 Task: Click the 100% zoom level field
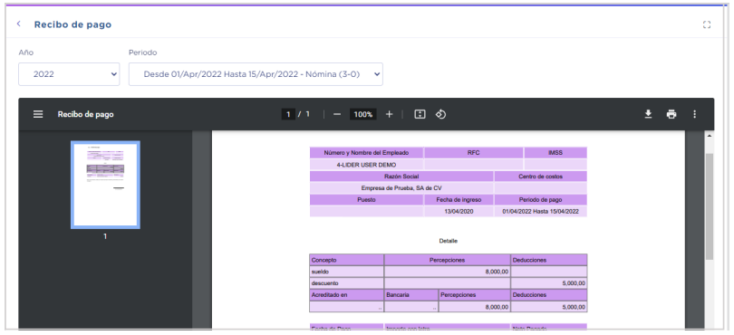[362, 114]
